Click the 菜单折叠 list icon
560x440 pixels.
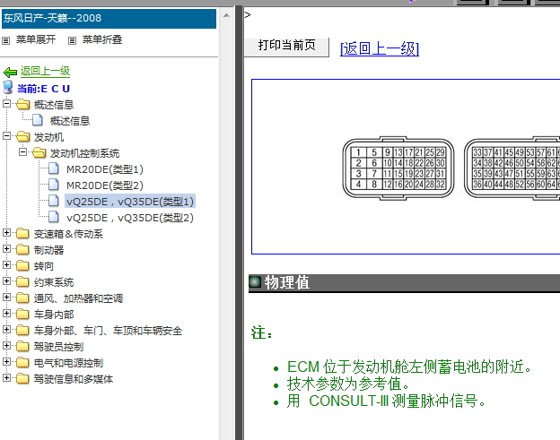click(x=72, y=40)
